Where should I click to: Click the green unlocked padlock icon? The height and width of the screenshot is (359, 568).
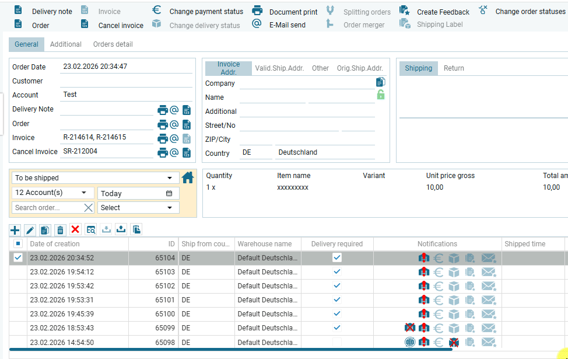381,95
